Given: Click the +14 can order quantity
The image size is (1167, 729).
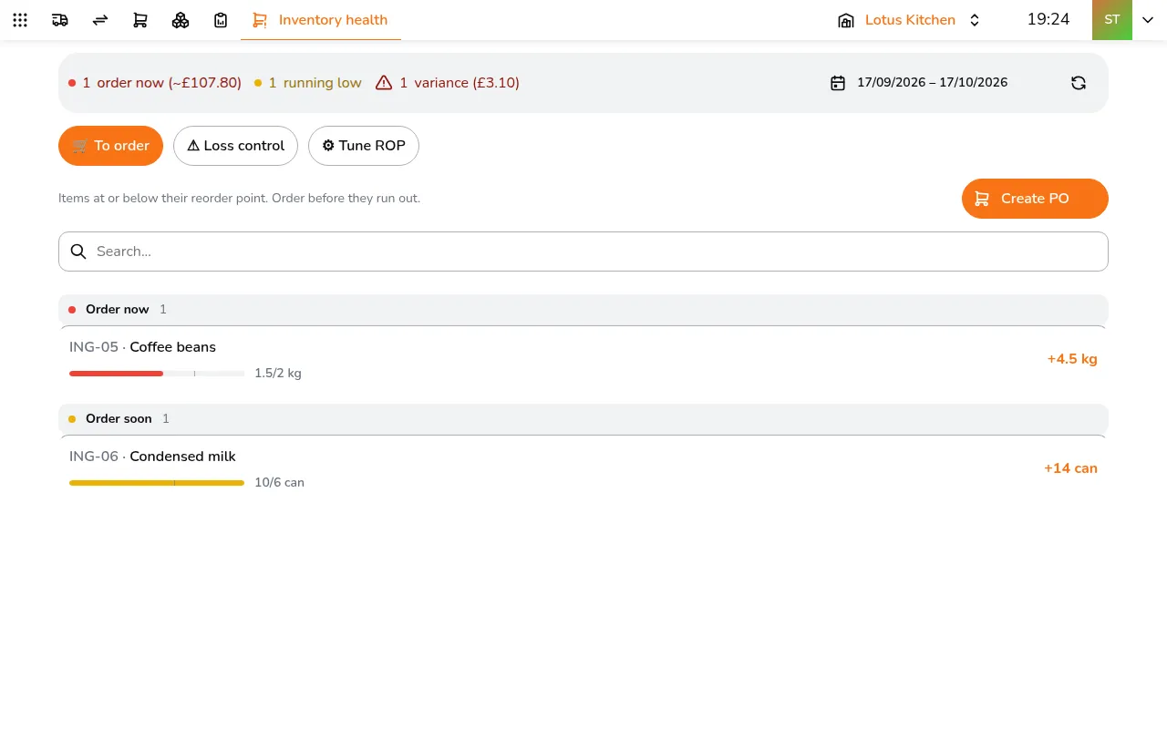Looking at the screenshot, I should point(1070,468).
